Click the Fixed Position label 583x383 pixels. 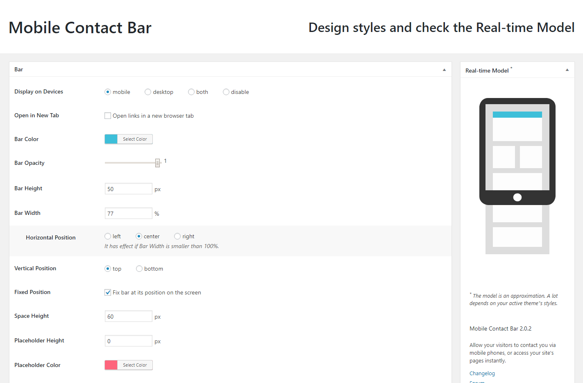[32, 292]
